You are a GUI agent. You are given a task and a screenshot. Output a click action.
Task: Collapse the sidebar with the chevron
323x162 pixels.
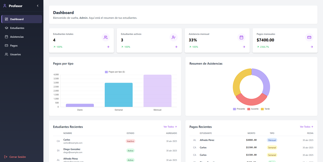point(37,6)
